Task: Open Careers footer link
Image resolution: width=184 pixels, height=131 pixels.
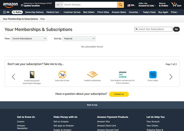Action: click(x=21, y=122)
